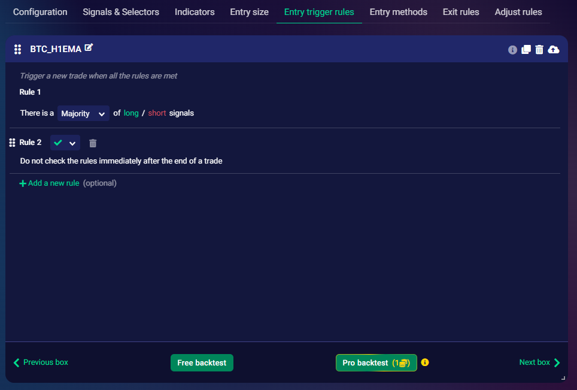577x390 pixels.
Task: Open the Majority dropdown in Rule 1
Action: coord(83,113)
